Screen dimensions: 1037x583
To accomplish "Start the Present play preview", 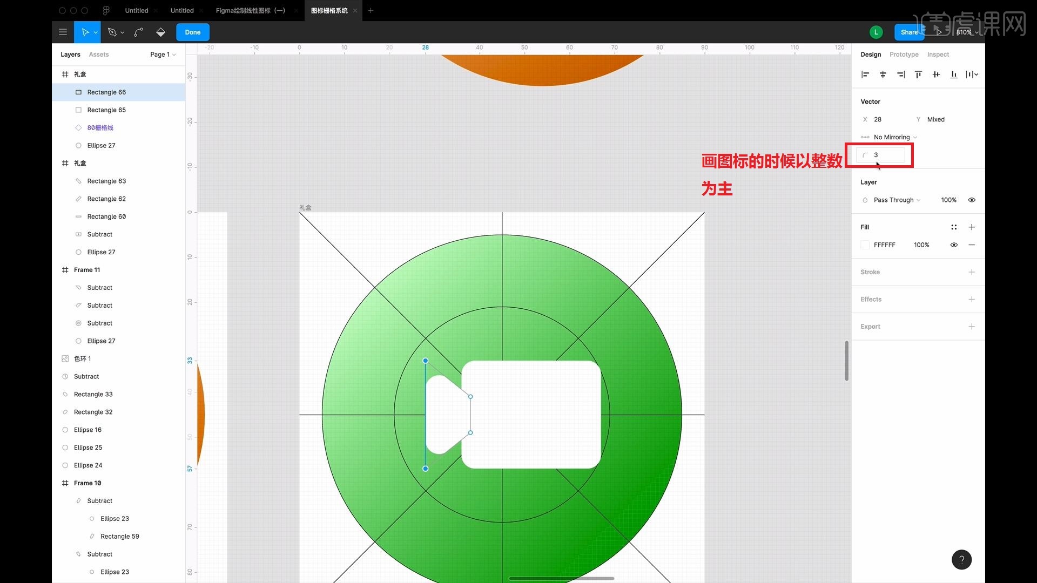I will (x=939, y=32).
